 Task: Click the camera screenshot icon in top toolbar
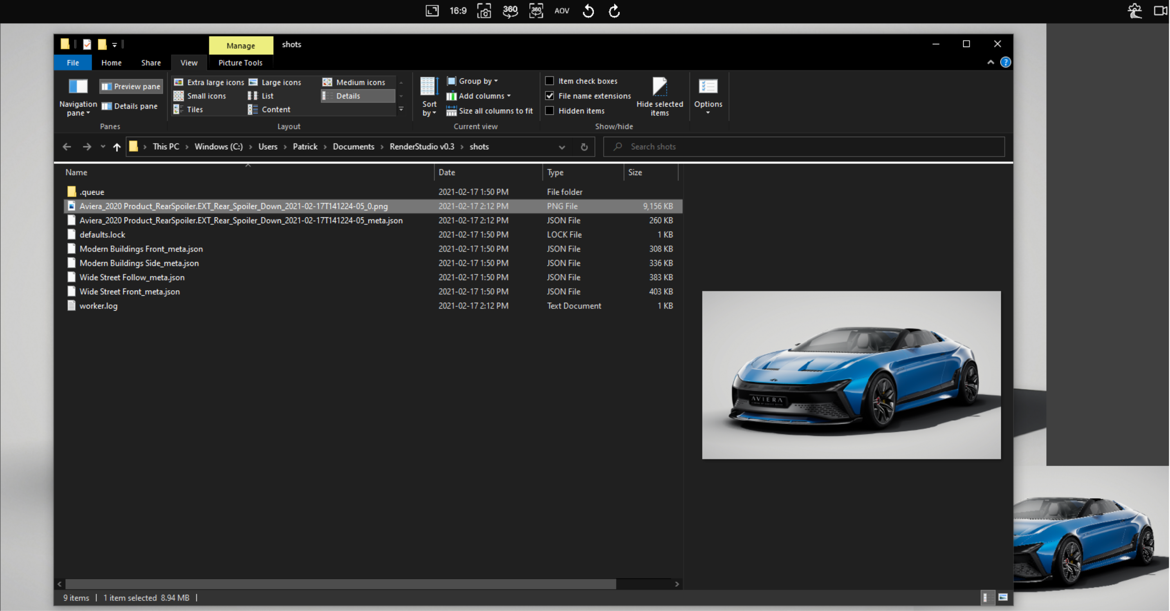click(x=484, y=11)
